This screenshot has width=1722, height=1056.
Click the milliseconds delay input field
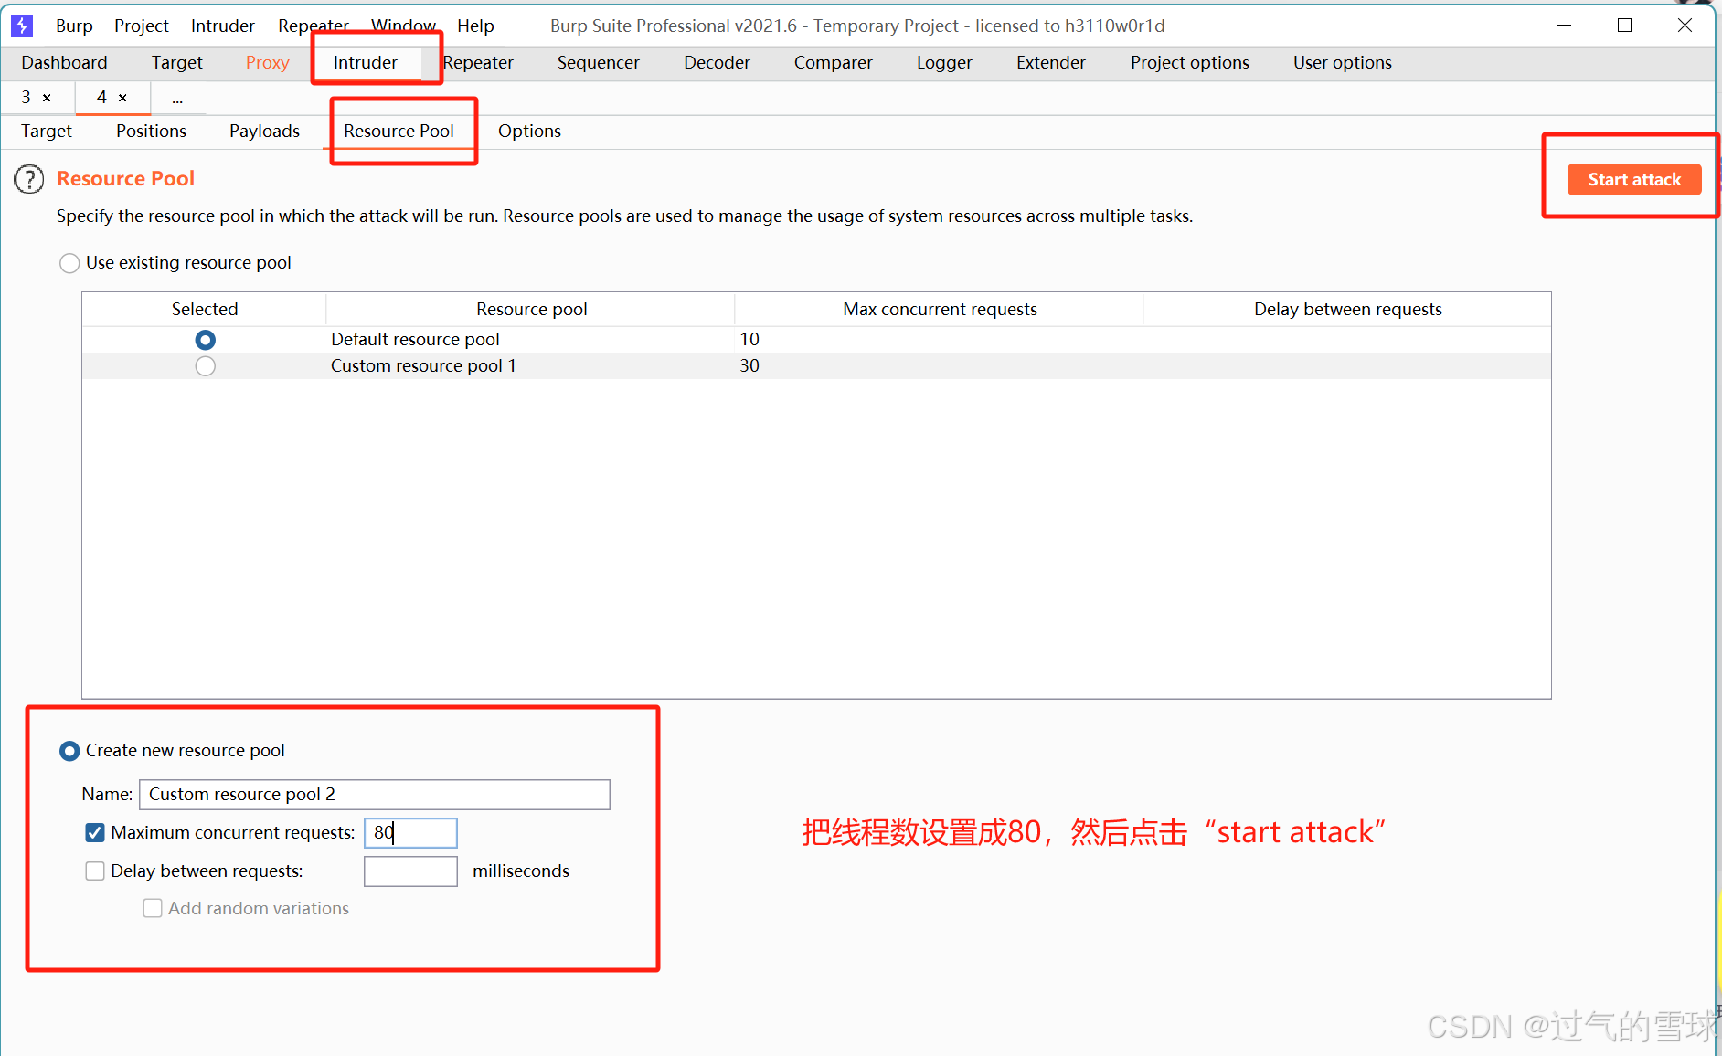(x=409, y=871)
